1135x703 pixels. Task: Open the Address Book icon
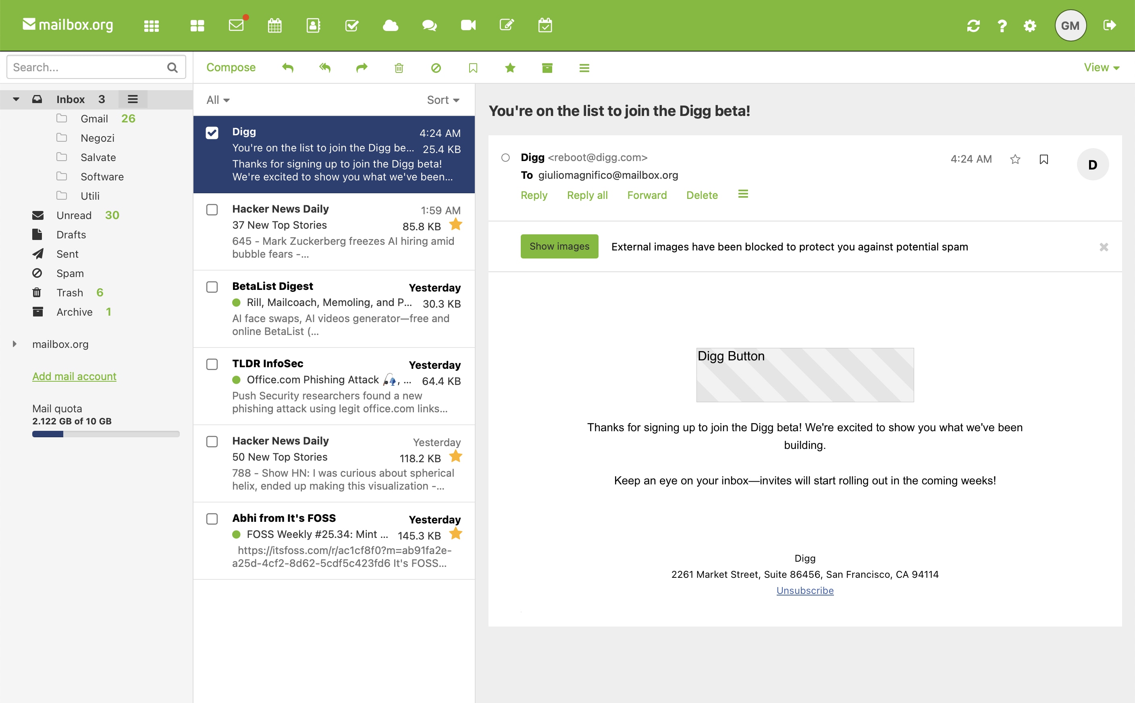point(313,25)
